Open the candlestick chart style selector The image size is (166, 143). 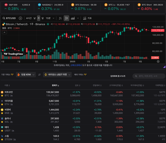66,18
